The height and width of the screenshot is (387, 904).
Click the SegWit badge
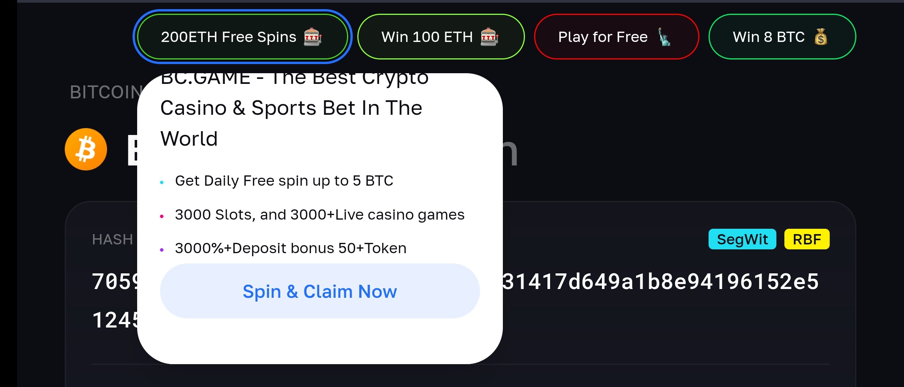(742, 239)
